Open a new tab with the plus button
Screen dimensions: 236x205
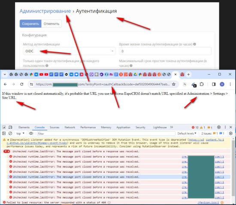(x=188, y=74)
